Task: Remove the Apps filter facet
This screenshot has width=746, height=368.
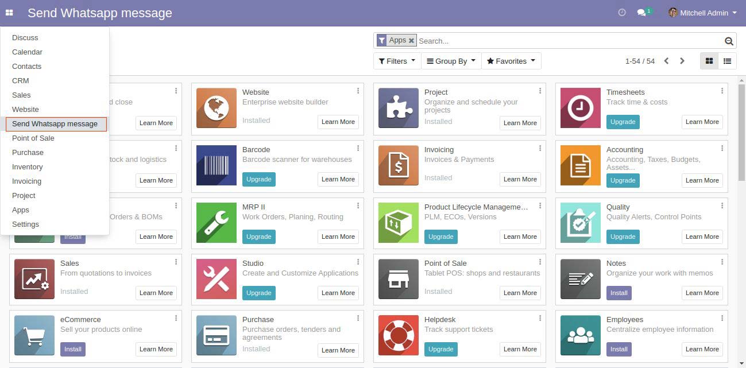Action: click(411, 41)
